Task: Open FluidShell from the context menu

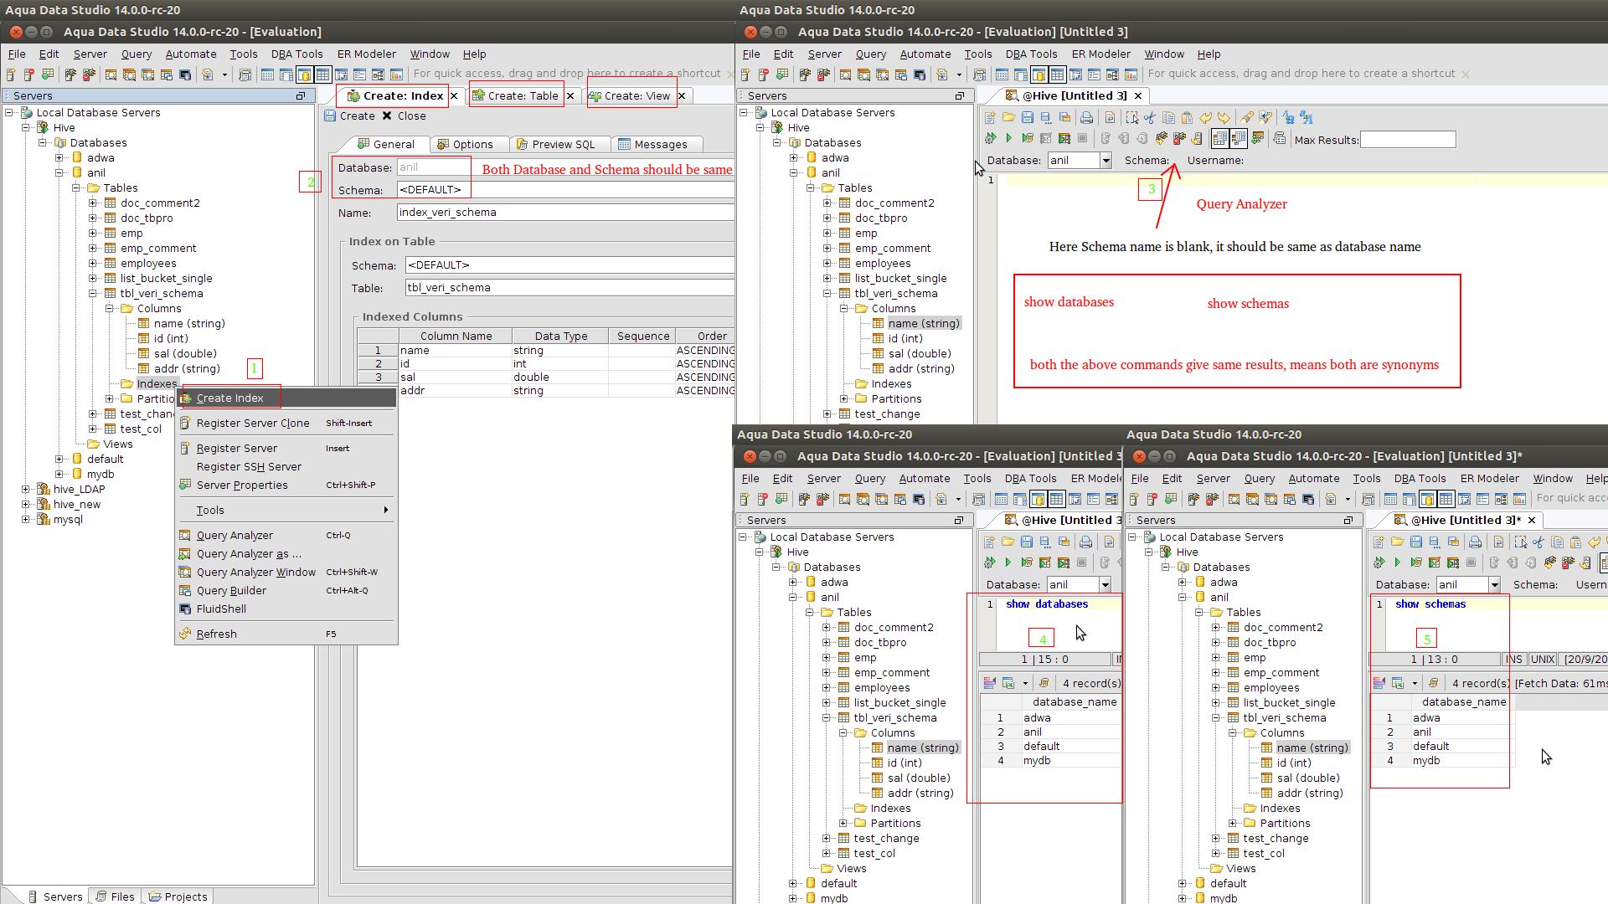Action: click(x=221, y=609)
